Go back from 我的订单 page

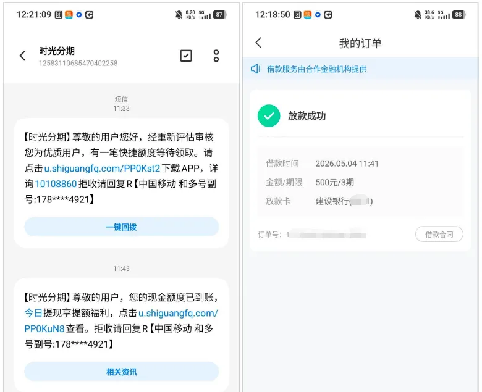258,43
